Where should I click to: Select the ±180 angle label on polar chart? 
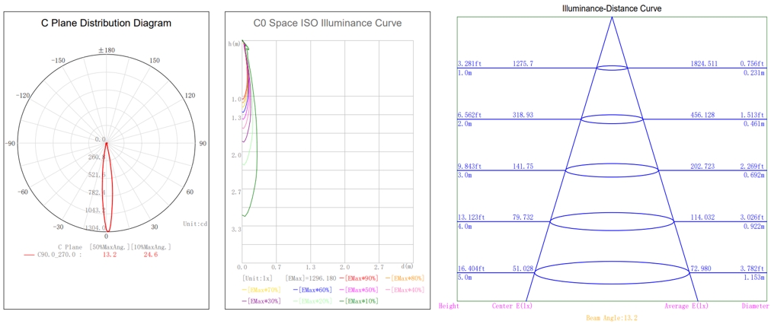107,50
